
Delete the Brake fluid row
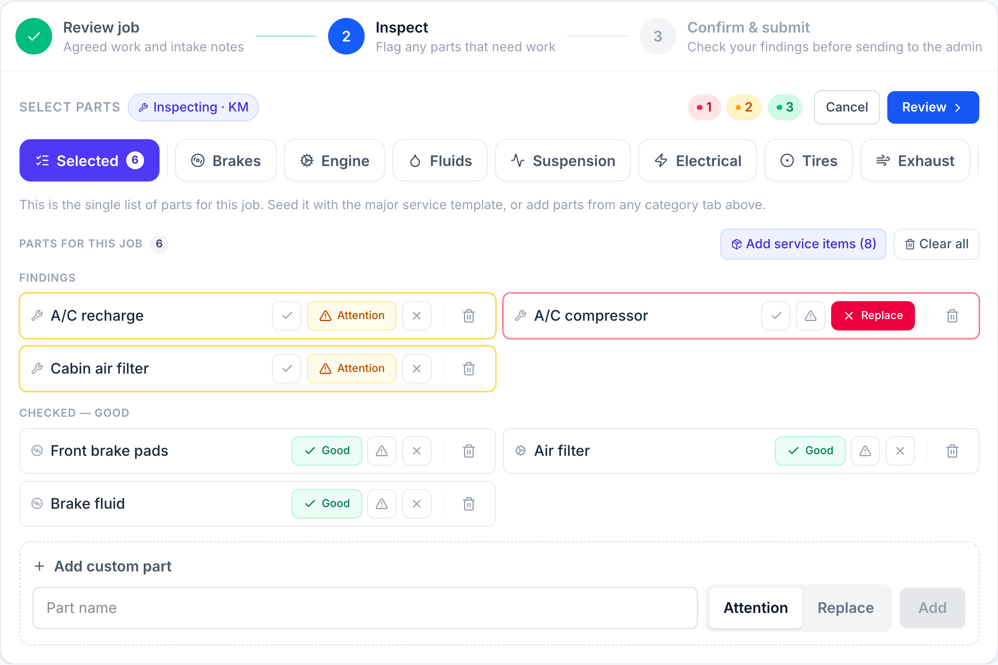[x=468, y=504]
